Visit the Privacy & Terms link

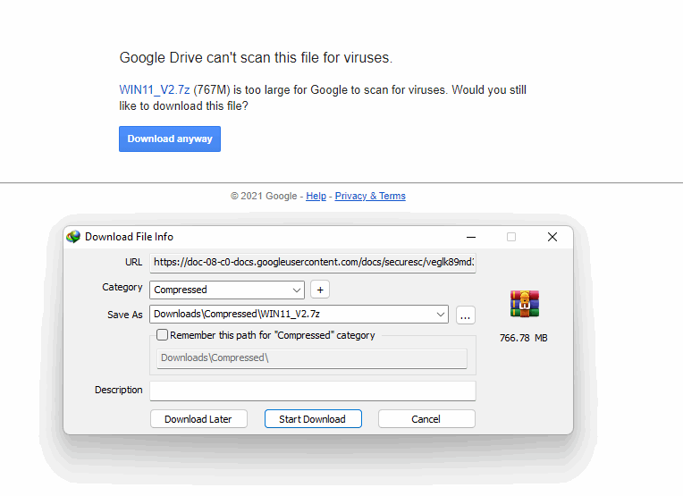370,196
